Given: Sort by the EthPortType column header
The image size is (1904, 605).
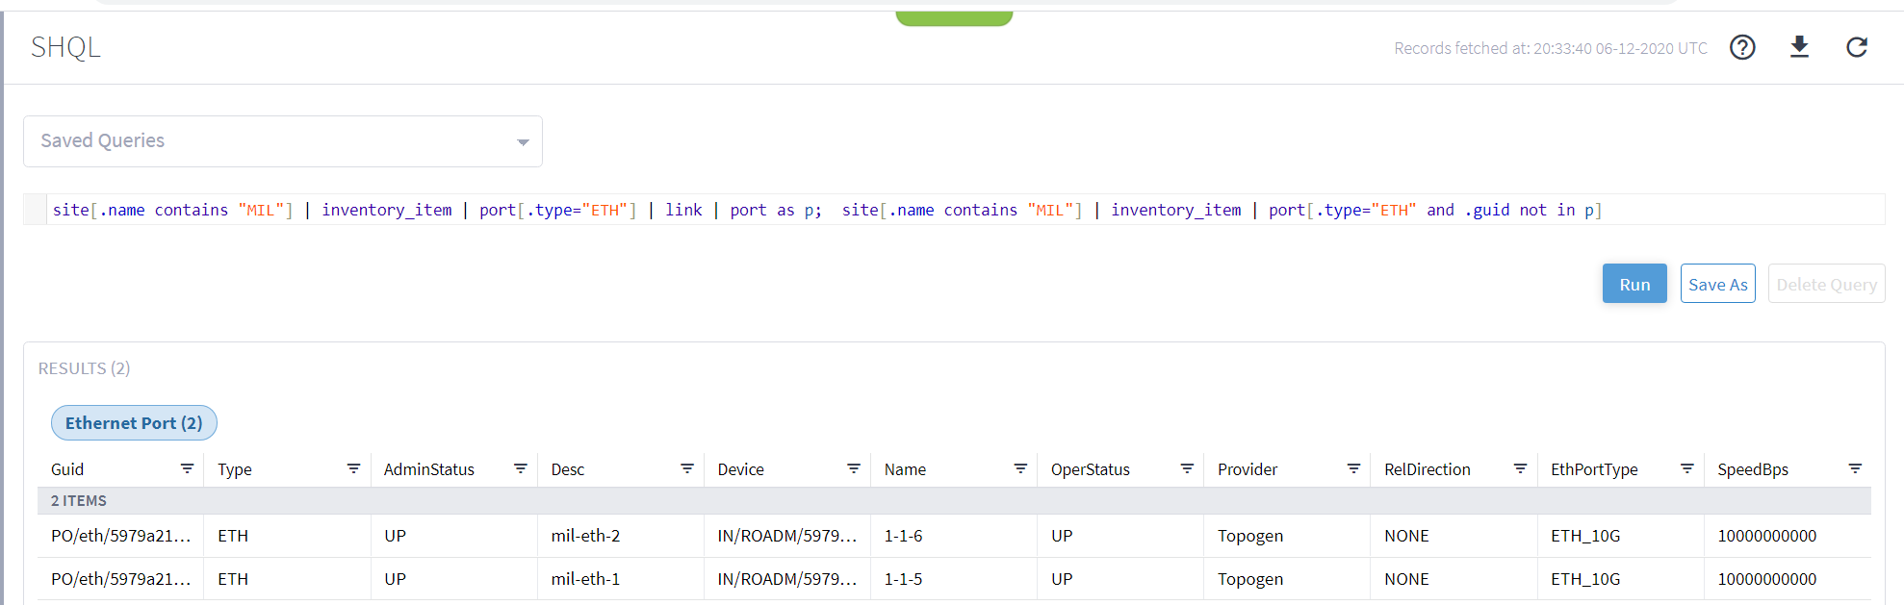Looking at the screenshot, I should [1594, 469].
